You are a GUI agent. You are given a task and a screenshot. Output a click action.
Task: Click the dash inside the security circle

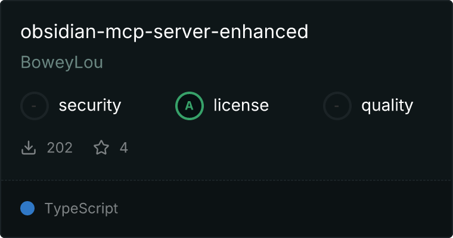pyautogui.click(x=34, y=106)
